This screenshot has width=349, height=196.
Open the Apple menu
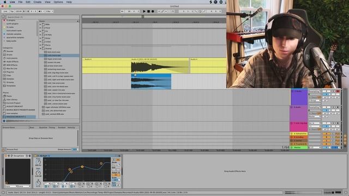4,2
